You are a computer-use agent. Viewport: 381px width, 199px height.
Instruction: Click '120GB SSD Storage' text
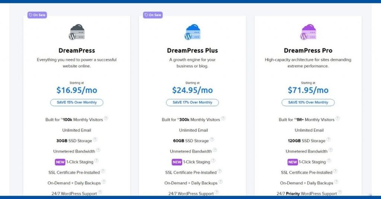click(307, 141)
